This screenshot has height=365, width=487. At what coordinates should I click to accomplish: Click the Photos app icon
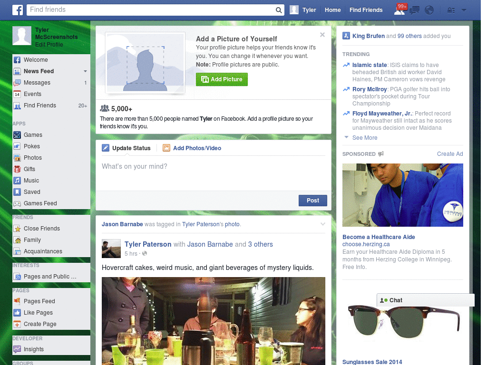tap(17, 158)
